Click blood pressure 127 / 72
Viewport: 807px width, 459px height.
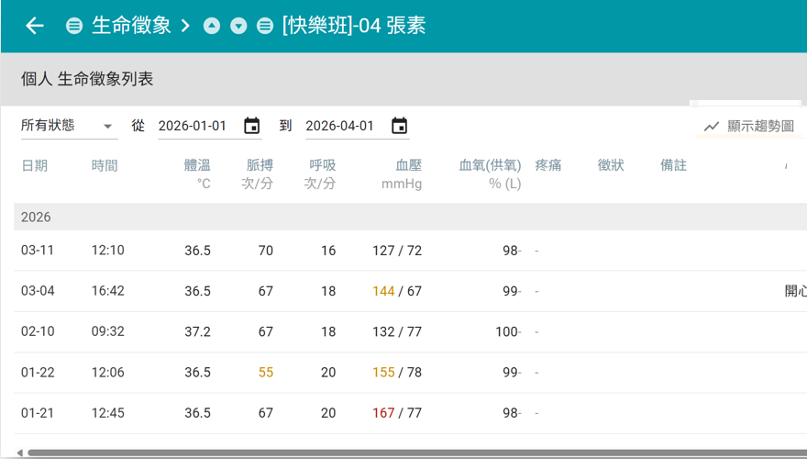click(x=397, y=251)
